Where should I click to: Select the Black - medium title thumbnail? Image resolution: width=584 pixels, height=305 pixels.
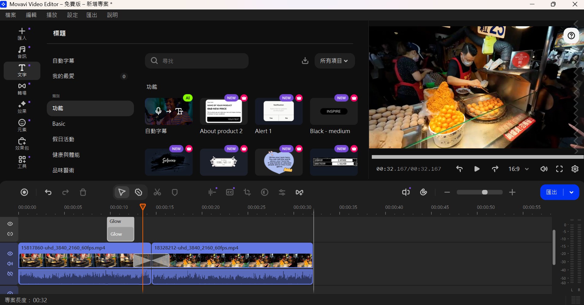334,111
